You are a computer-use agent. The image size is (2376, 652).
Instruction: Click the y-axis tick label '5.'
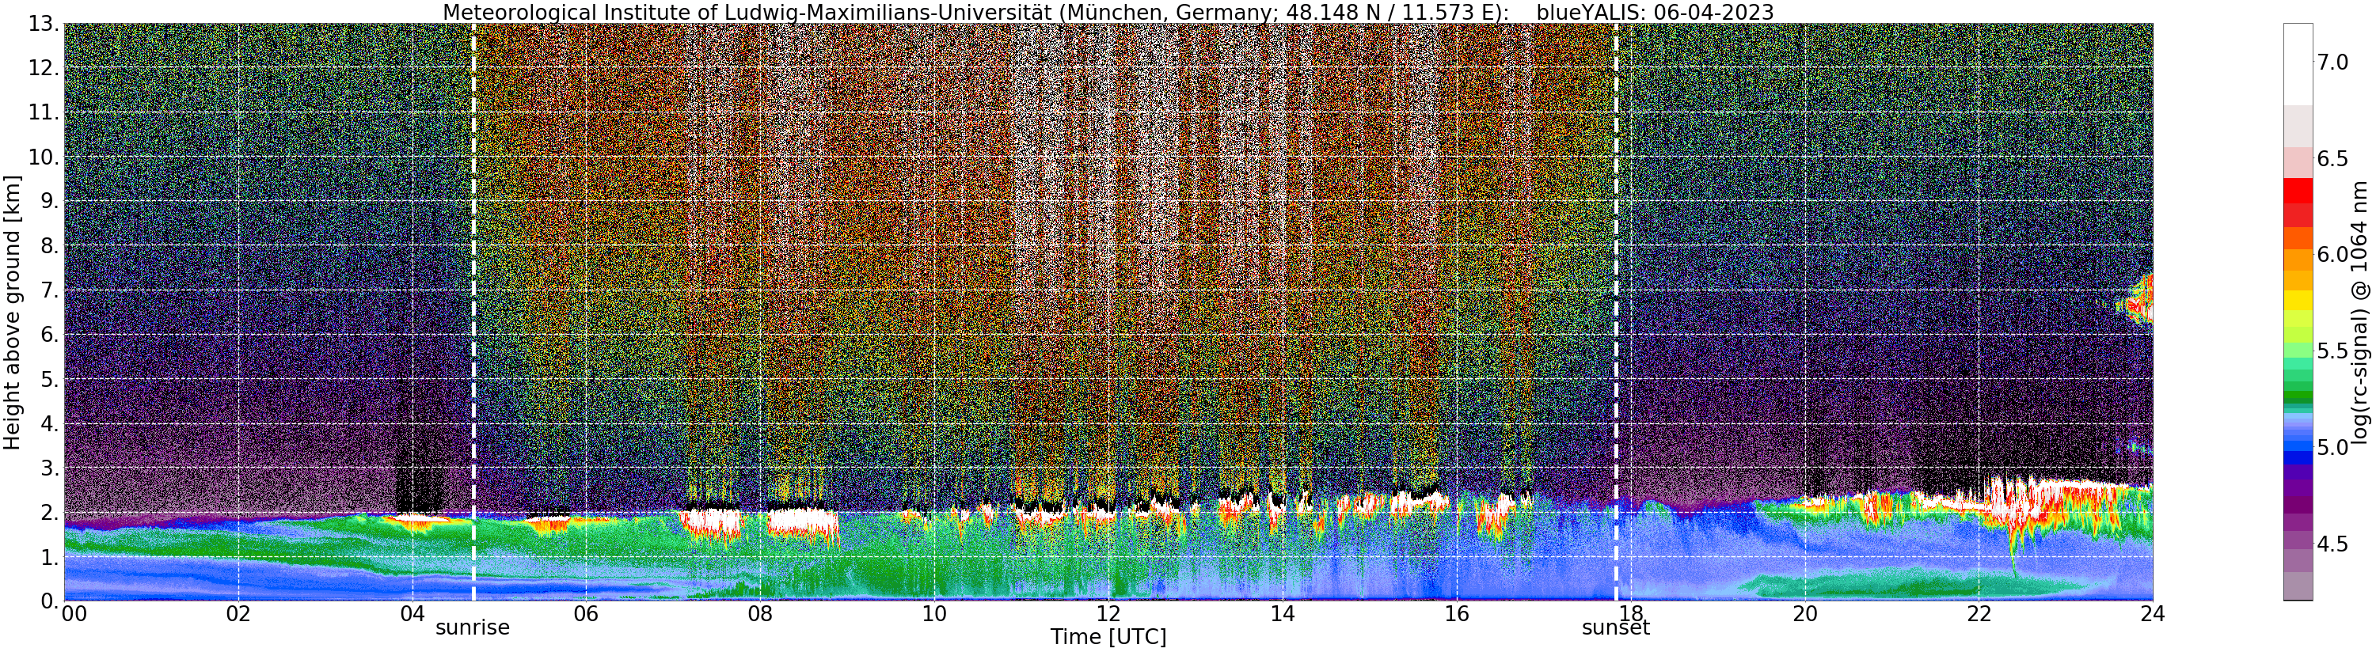click(x=49, y=379)
